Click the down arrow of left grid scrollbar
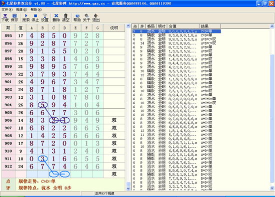This screenshot has width=275, height=197. click(x=128, y=189)
